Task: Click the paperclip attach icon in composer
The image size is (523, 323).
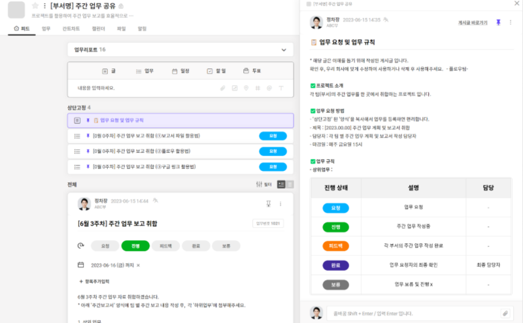Action: pyautogui.click(x=222, y=88)
